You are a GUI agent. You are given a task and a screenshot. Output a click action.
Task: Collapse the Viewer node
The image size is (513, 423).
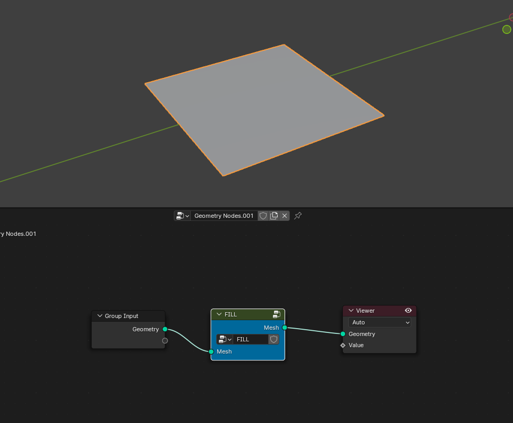(x=351, y=311)
